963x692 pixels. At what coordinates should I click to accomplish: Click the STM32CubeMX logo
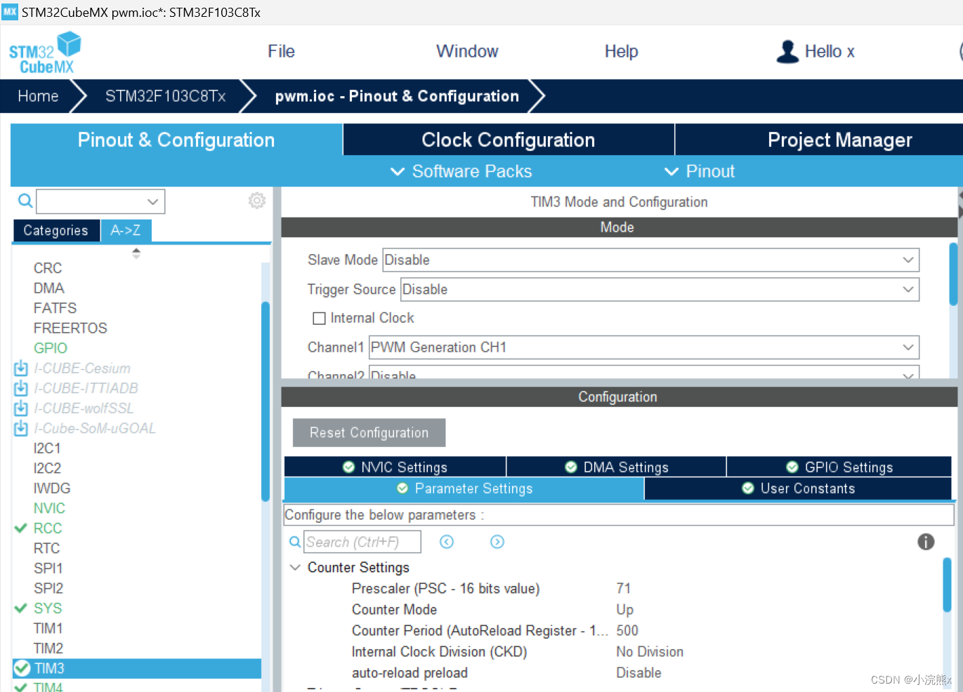point(45,53)
